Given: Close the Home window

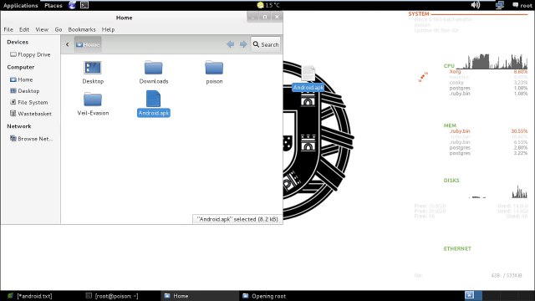Looking at the screenshot, I should pos(277,17).
